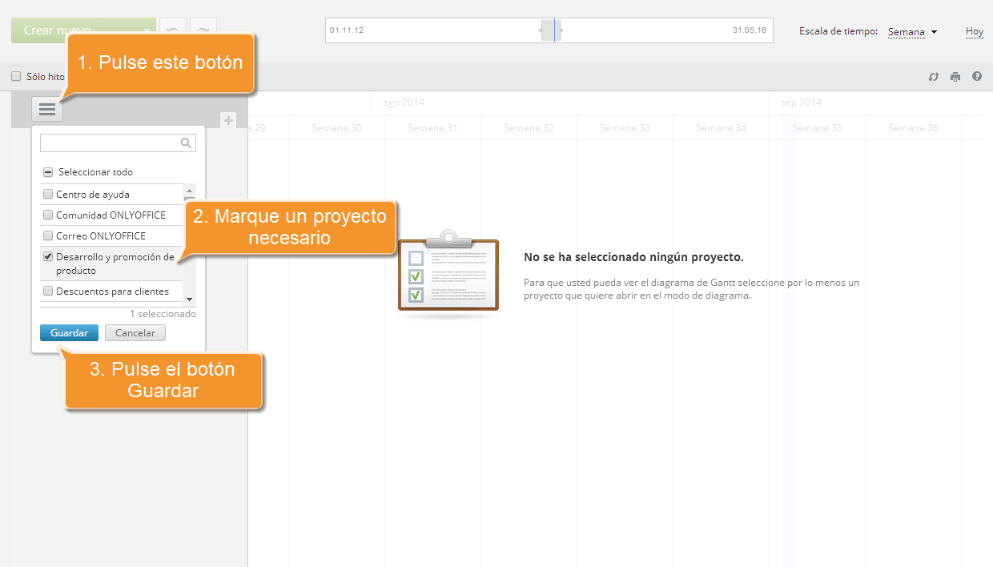Click the Semana 34 column header
This screenshot has width=993, height=567.
pyautogui.click(x=721, y=128)
